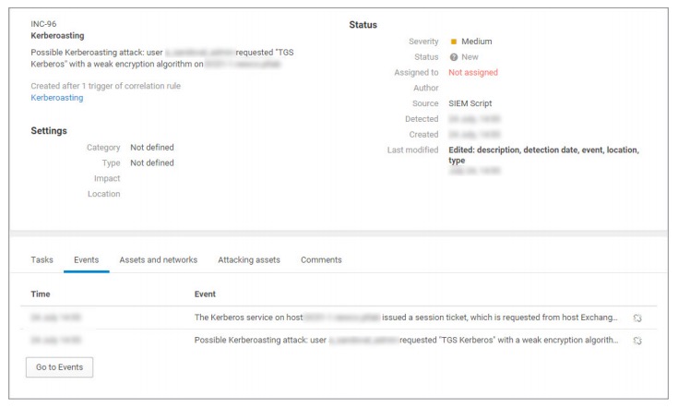Click the Time column header

click(x=41, y=294)
